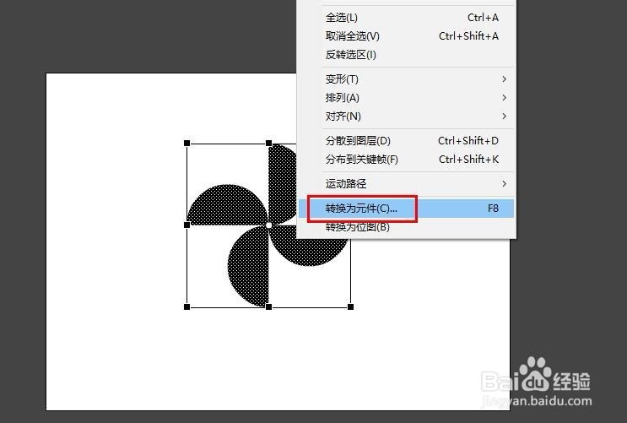The image size is (627, 423).
Task: Expand the 排列(A) submenu arrow
Action: [504, 98]
